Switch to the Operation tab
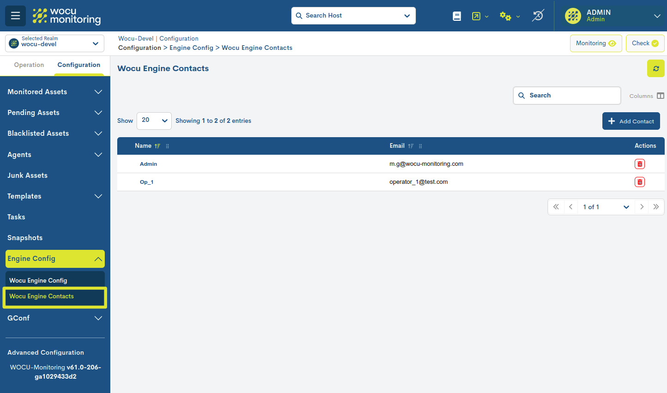The width and height of the screenshot is (667, 393). [x=29, y=65]
